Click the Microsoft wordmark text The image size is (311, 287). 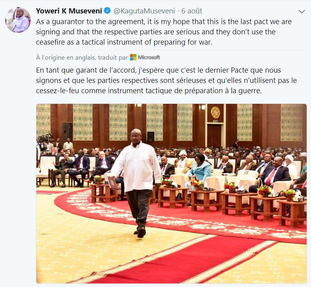[149, 58]
